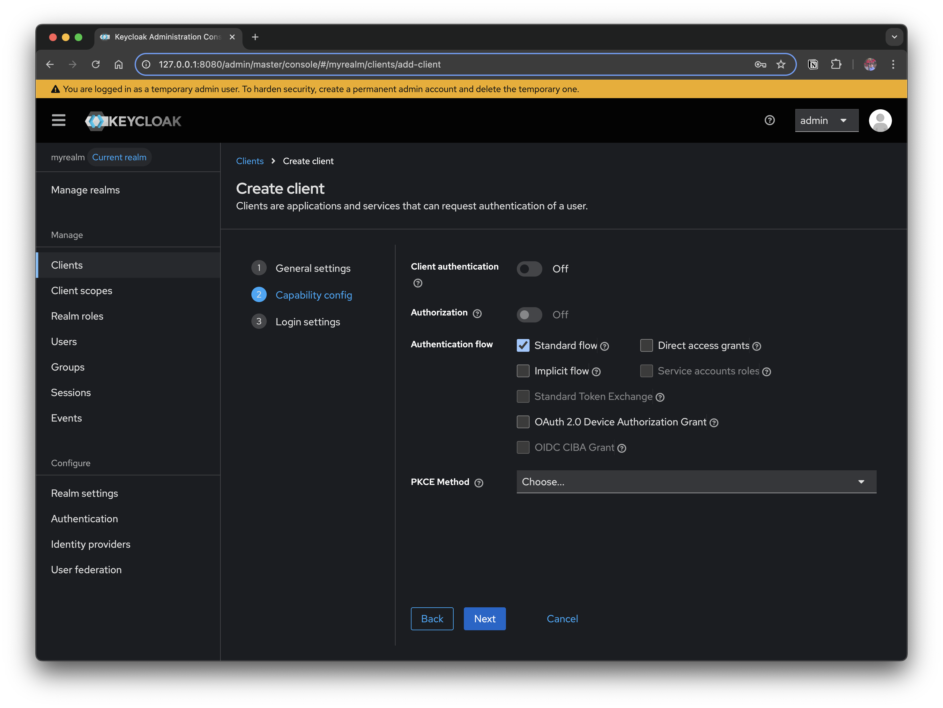The width and height of the screenshot is (943, 708).
Task: Click the Next button
Action: point(484,618)
